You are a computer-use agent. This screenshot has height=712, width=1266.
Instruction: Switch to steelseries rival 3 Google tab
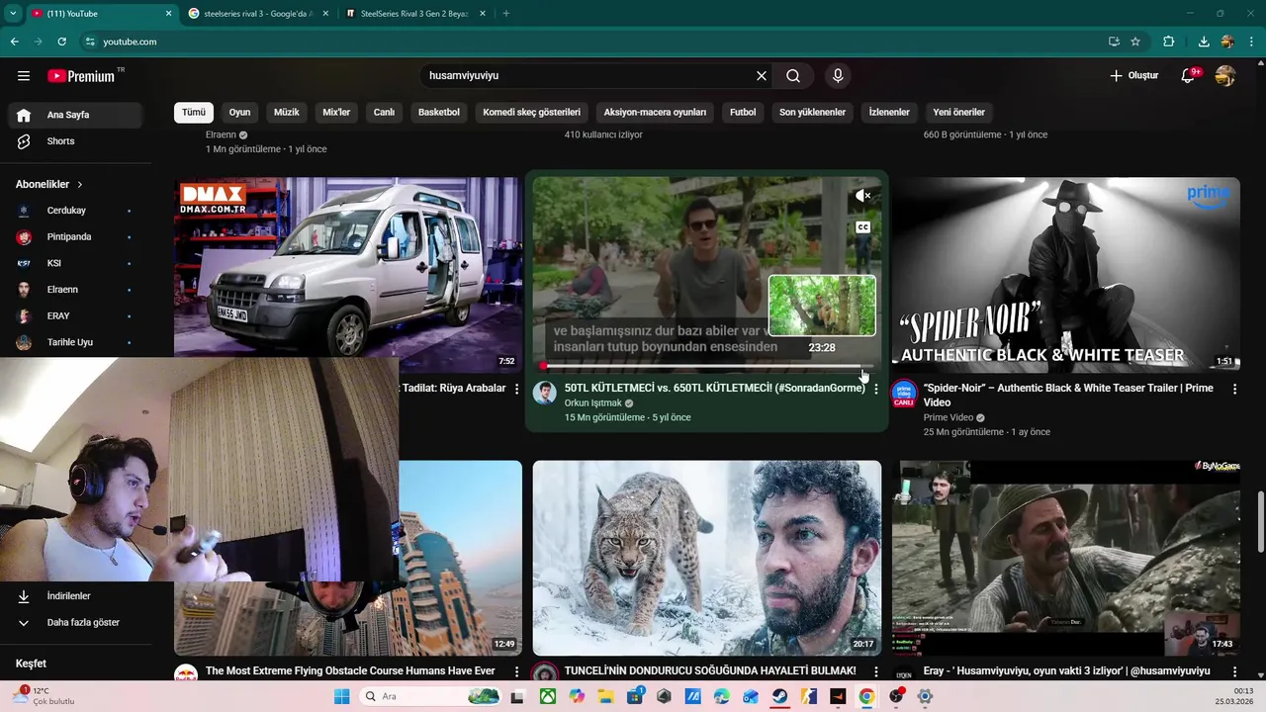click(257, 14)
